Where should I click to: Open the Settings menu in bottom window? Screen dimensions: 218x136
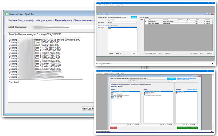click(117, 73)
